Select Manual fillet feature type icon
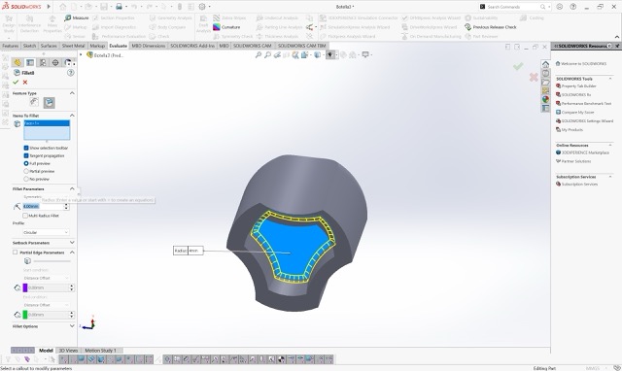Viewport: 622px width, 371px height. point(34,103)
